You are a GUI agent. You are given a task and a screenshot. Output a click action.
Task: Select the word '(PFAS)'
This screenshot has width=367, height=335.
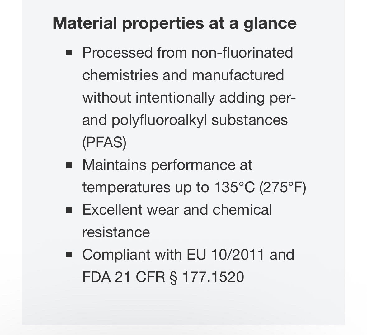(x=104, y=142)
